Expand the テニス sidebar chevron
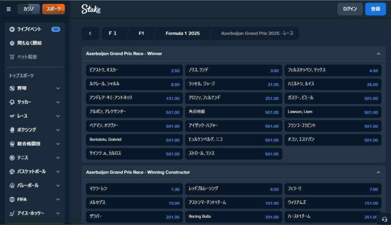 click(x=58, y=158)
